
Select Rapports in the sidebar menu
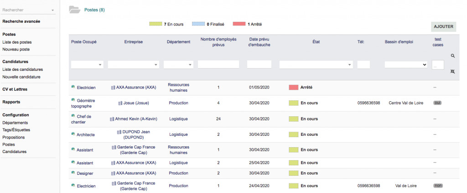pos(11,102)
